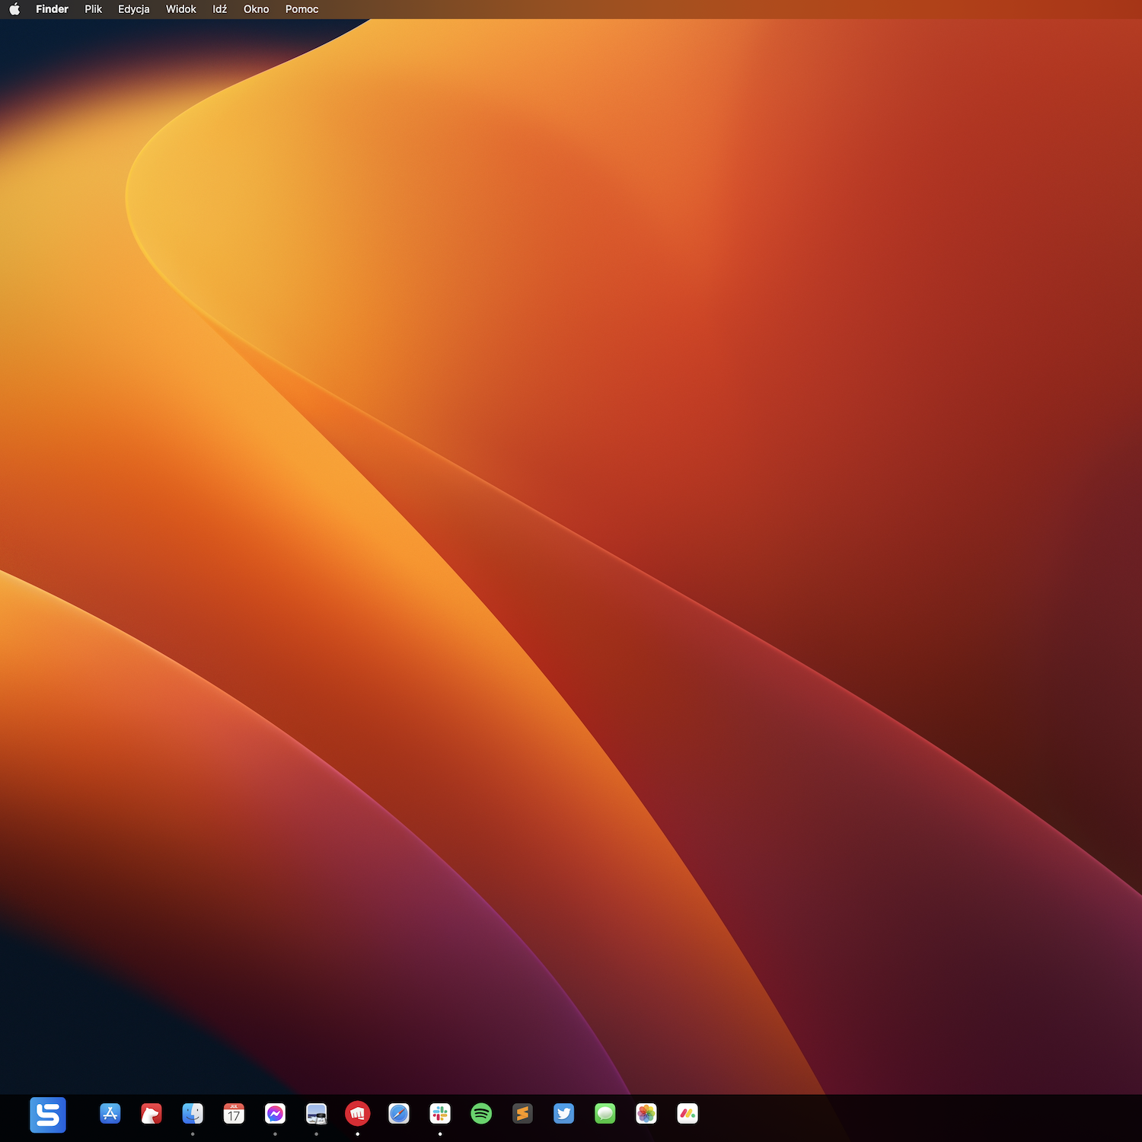Click Pomoc in the menu bar

[301, 9]
